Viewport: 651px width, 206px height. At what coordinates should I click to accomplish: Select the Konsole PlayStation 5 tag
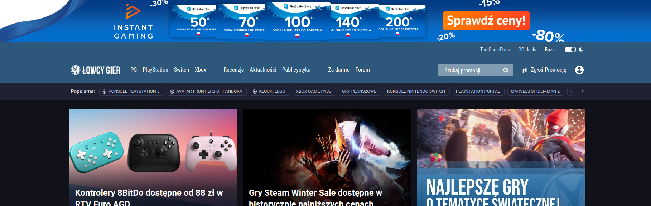(x=131, y=91)
